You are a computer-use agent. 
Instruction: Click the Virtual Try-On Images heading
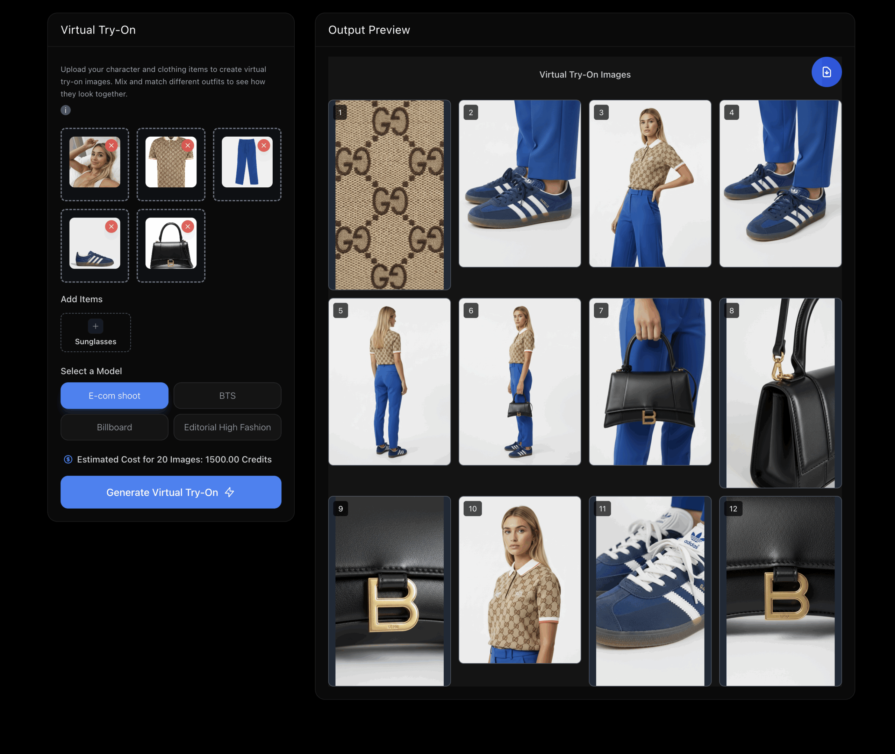[x=585, y=75]
